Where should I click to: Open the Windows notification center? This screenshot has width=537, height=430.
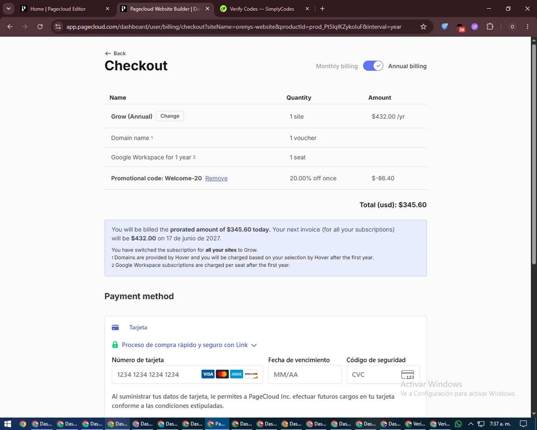click(x=523, y=424)
